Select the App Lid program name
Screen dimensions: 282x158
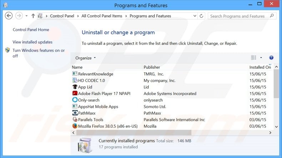85,87
